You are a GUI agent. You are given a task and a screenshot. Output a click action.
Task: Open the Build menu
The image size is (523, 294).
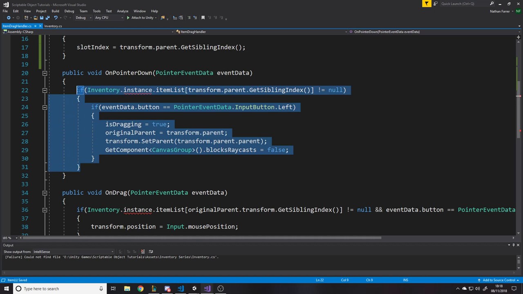(x=55, y=11)
